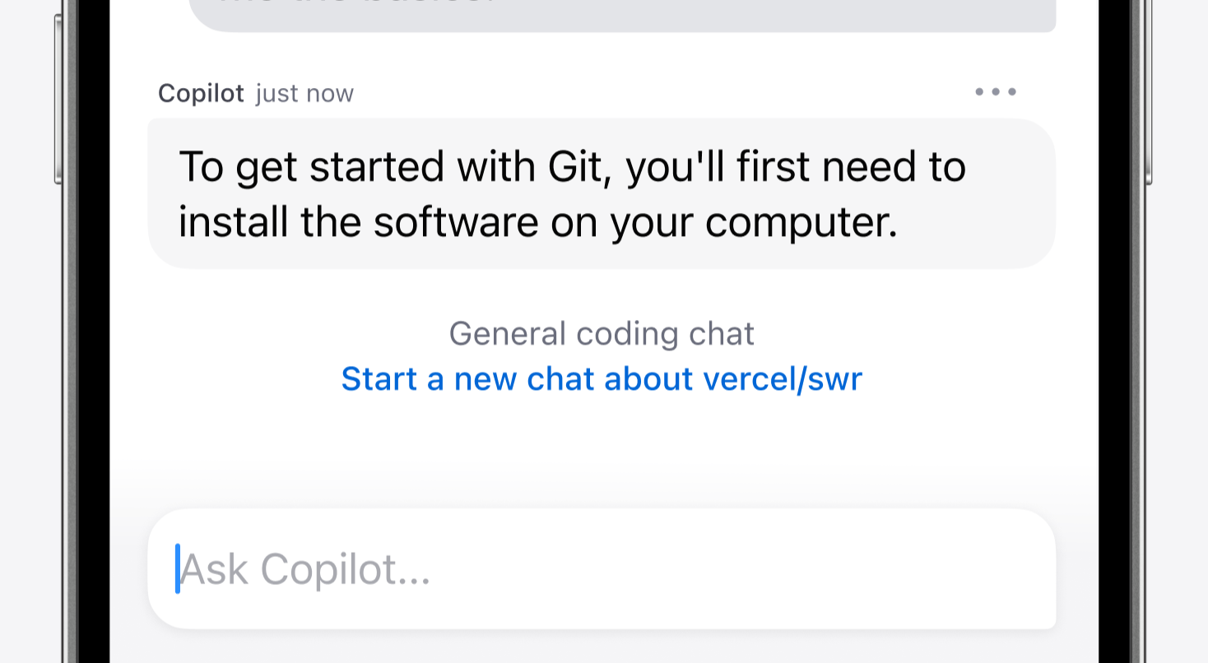
Task: Select the Git installation message bubble
Action: pos(602,193)
